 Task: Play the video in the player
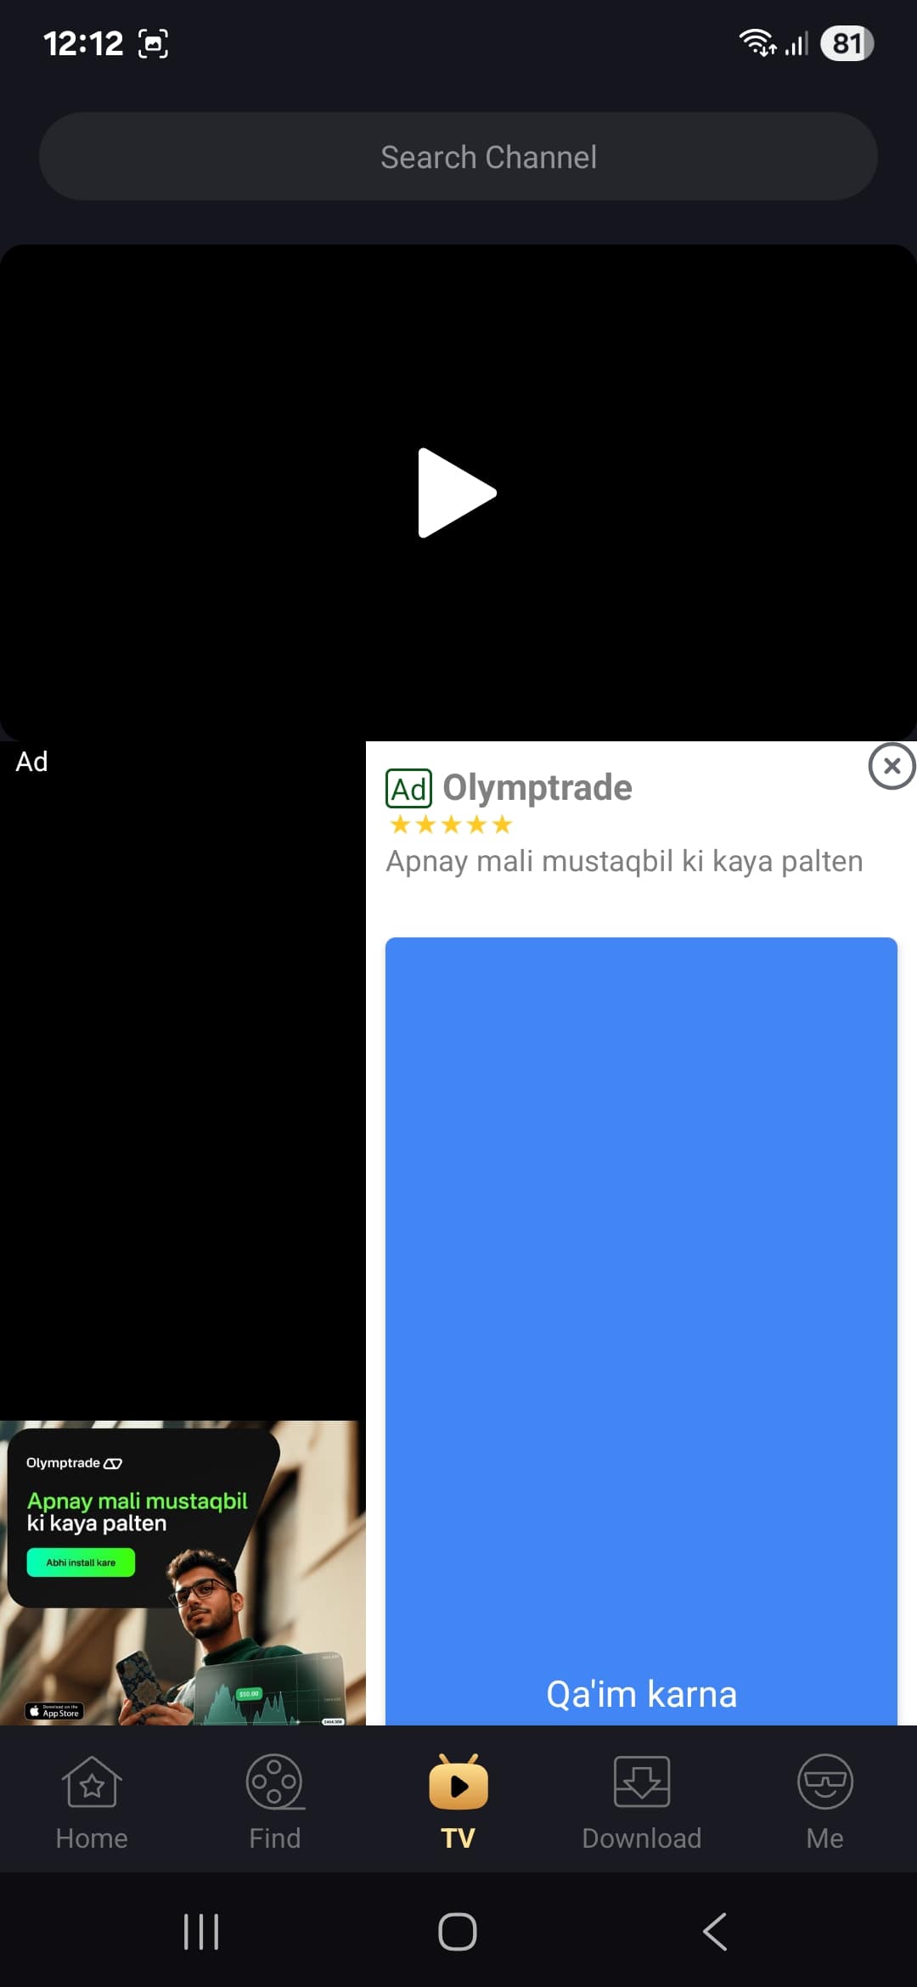[x=457, y=493]
